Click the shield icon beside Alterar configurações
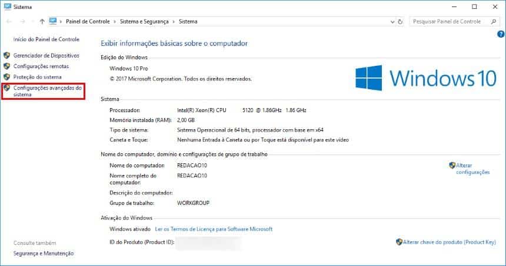Viewport: 506px width, 266px height. (x=452, y=165)
